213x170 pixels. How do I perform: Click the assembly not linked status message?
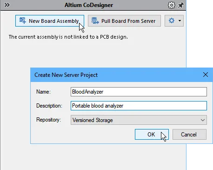pos(68,37)
